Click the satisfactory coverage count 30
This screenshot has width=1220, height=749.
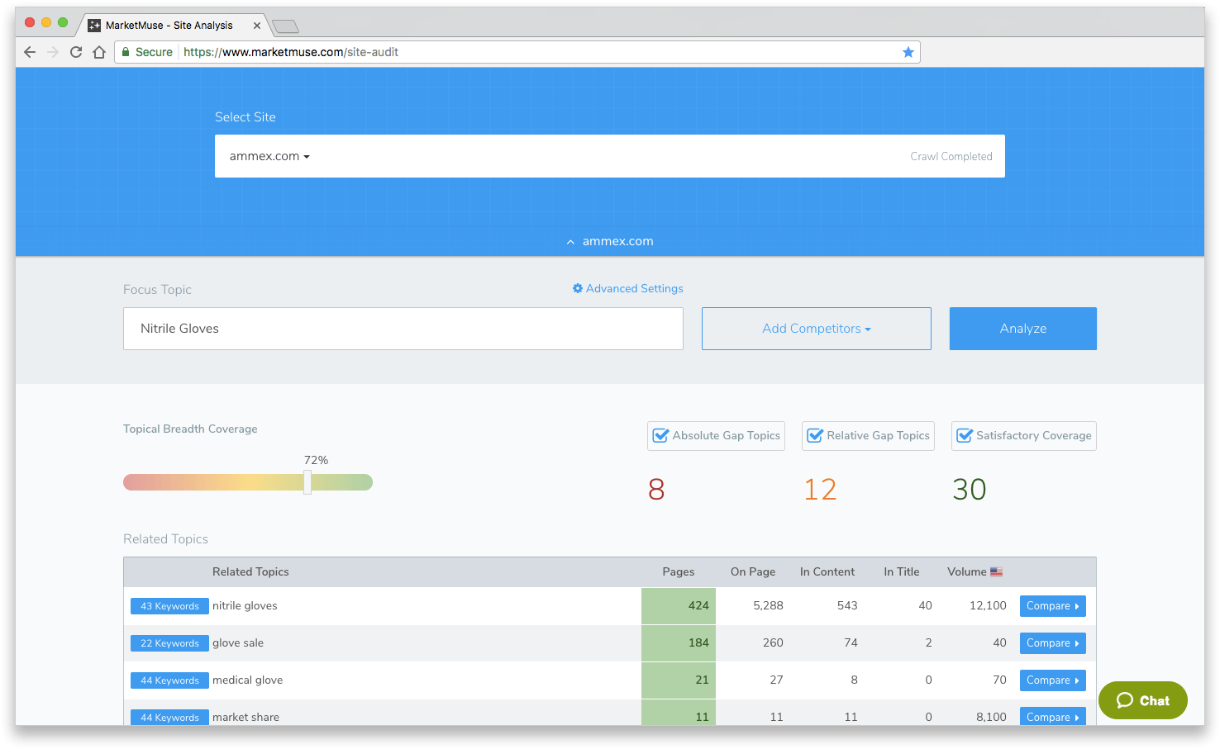(970, 490)
